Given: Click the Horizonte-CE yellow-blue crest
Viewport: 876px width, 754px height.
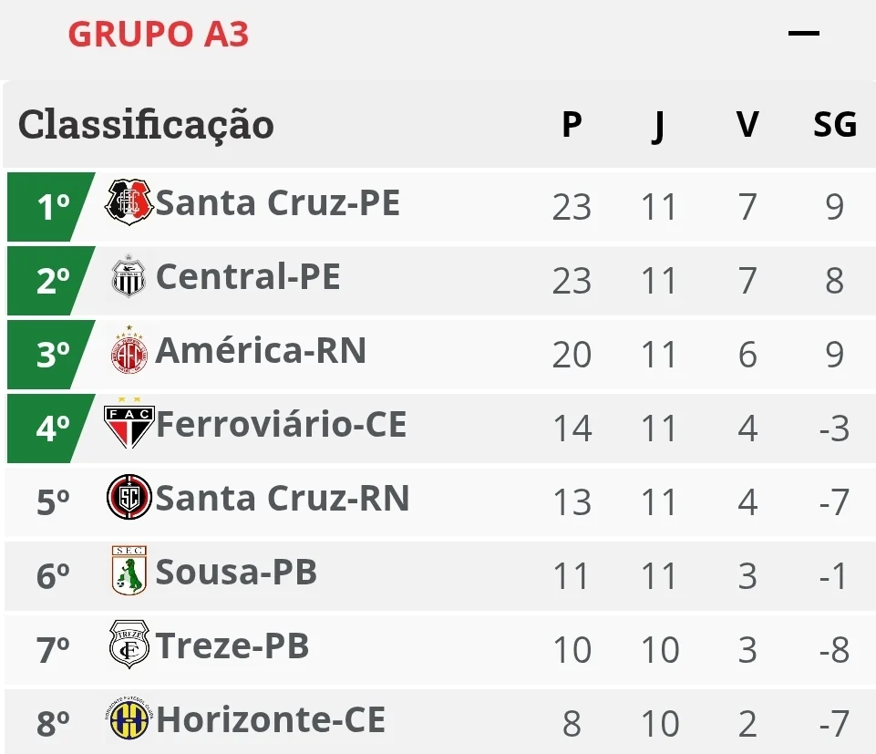Looking at the screenshot, I should point(129,718).
